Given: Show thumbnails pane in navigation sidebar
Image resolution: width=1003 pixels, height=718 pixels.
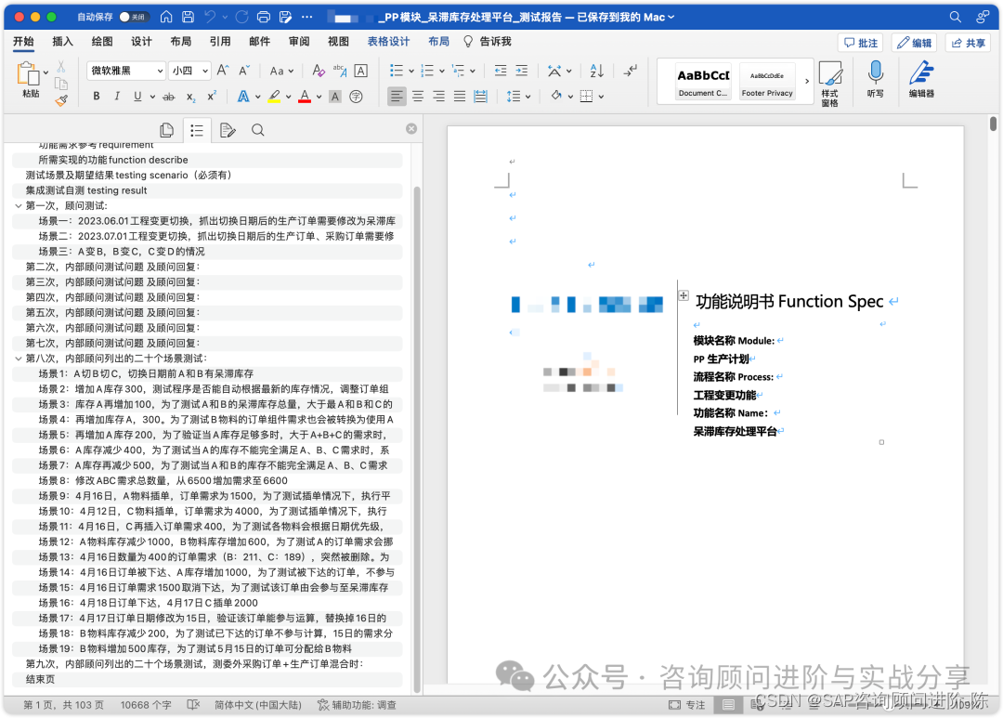Looking at the screenshot, I should click(x=167, y=131).
